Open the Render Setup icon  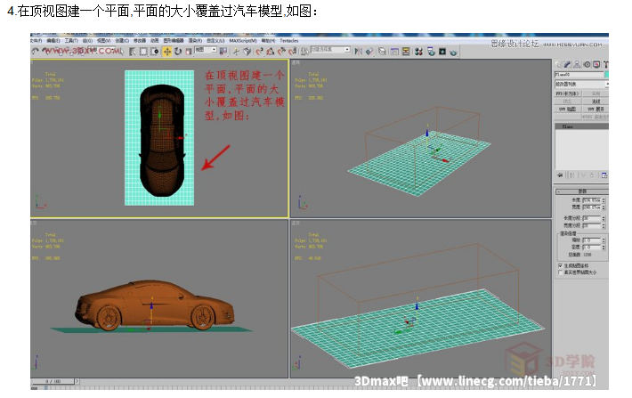tap(431, 51)
